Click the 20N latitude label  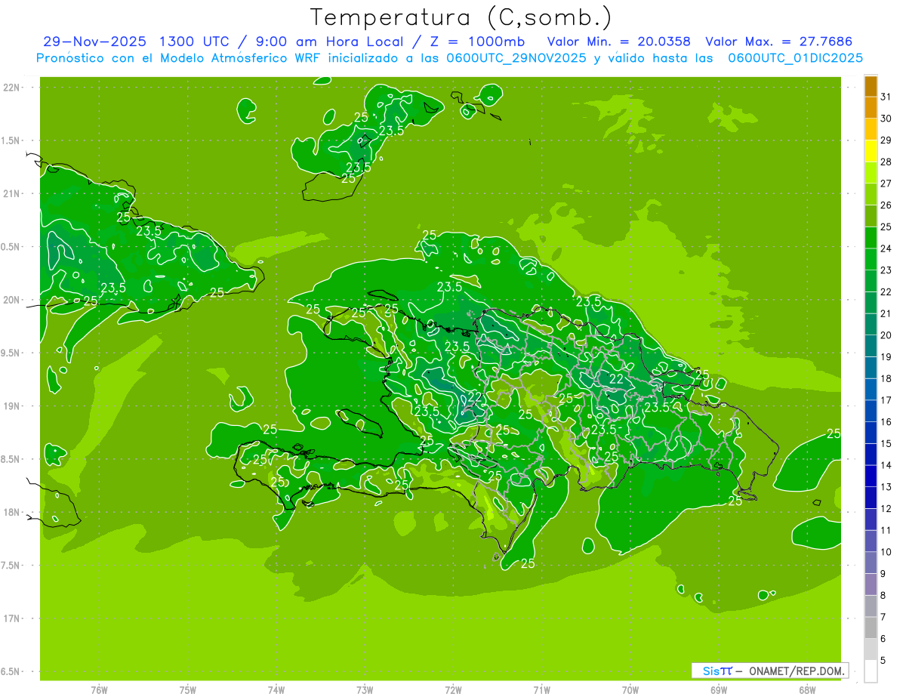12,300
